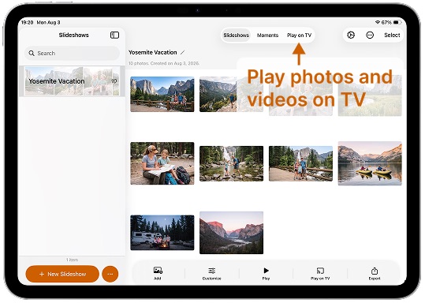This screenshot has width=425, height=303.
Task: Click the circular play icon beside the more options button
Action: (x=351, y=35)
